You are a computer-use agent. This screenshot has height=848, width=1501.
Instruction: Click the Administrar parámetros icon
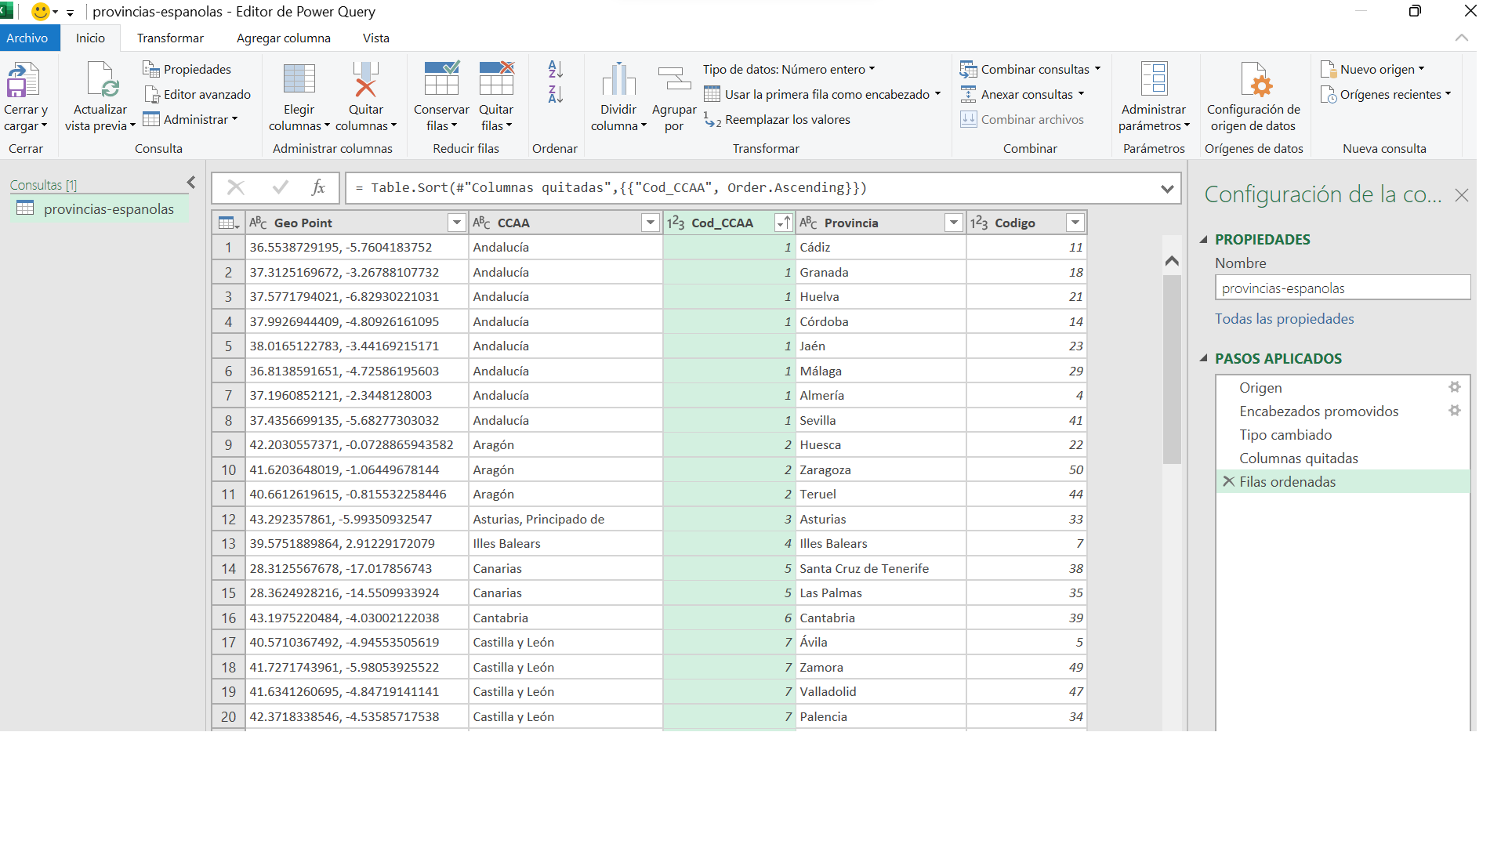[1154, 79]
